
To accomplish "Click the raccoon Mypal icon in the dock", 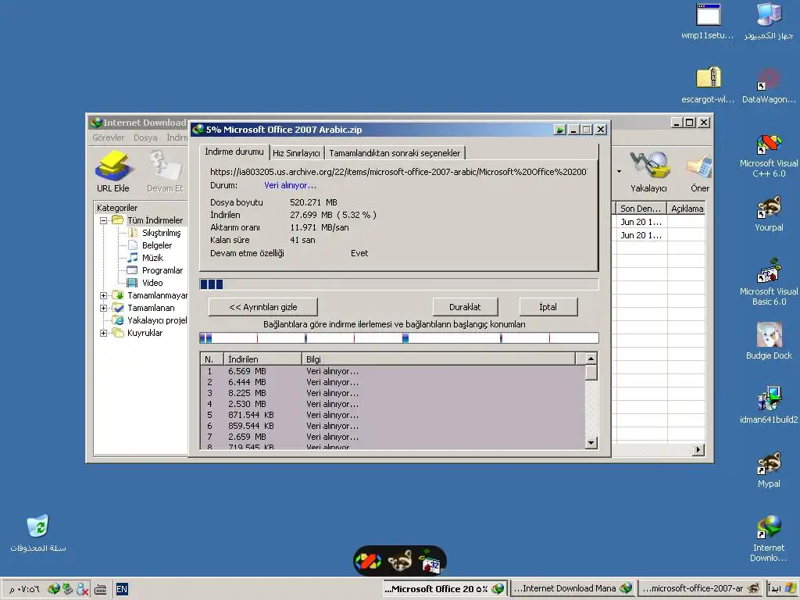I will click(x=400, y=561).
